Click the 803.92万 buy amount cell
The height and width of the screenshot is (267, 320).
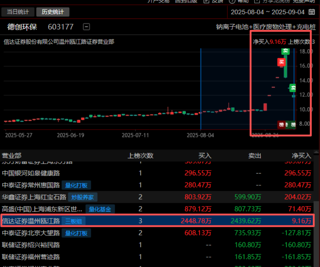(198, 197)
